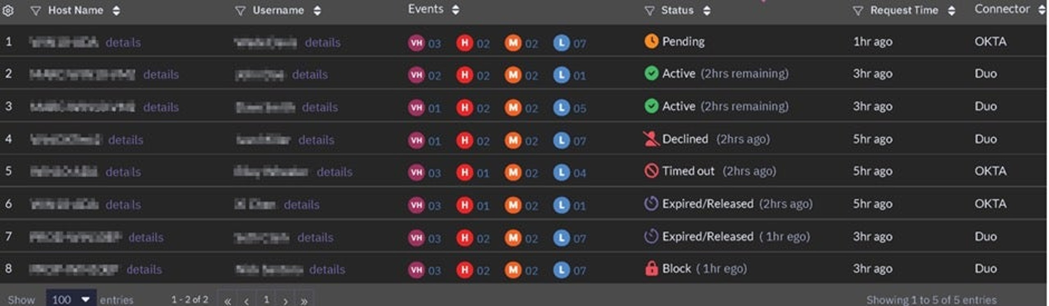
Task: Filter by Host Name funnel icon
Action: tap(36, 11)
